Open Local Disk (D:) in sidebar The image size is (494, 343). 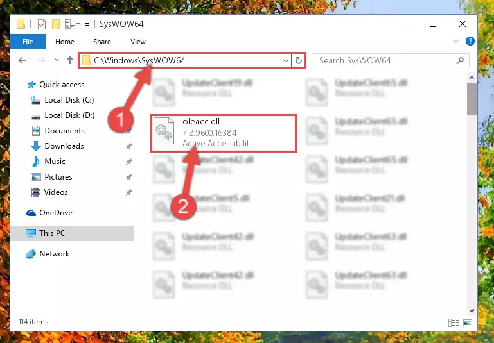tap(69, 115)
